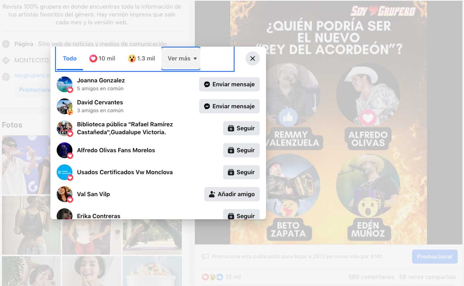
Task: Click the wow face icon in post reactions summary
Action: (x=212, y=277)
